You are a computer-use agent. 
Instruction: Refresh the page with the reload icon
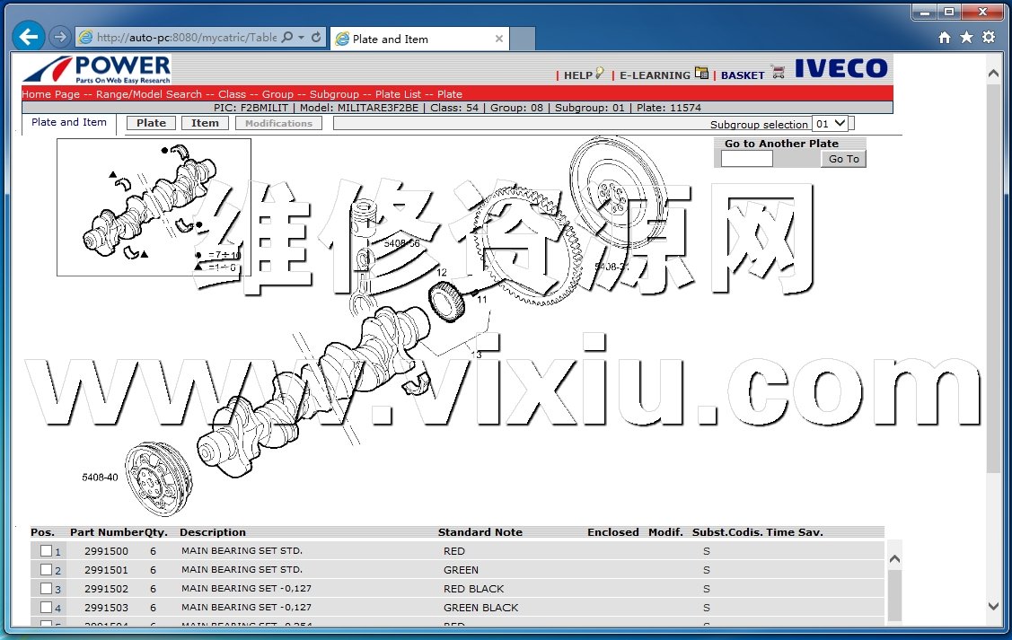[x=316, y=38]
